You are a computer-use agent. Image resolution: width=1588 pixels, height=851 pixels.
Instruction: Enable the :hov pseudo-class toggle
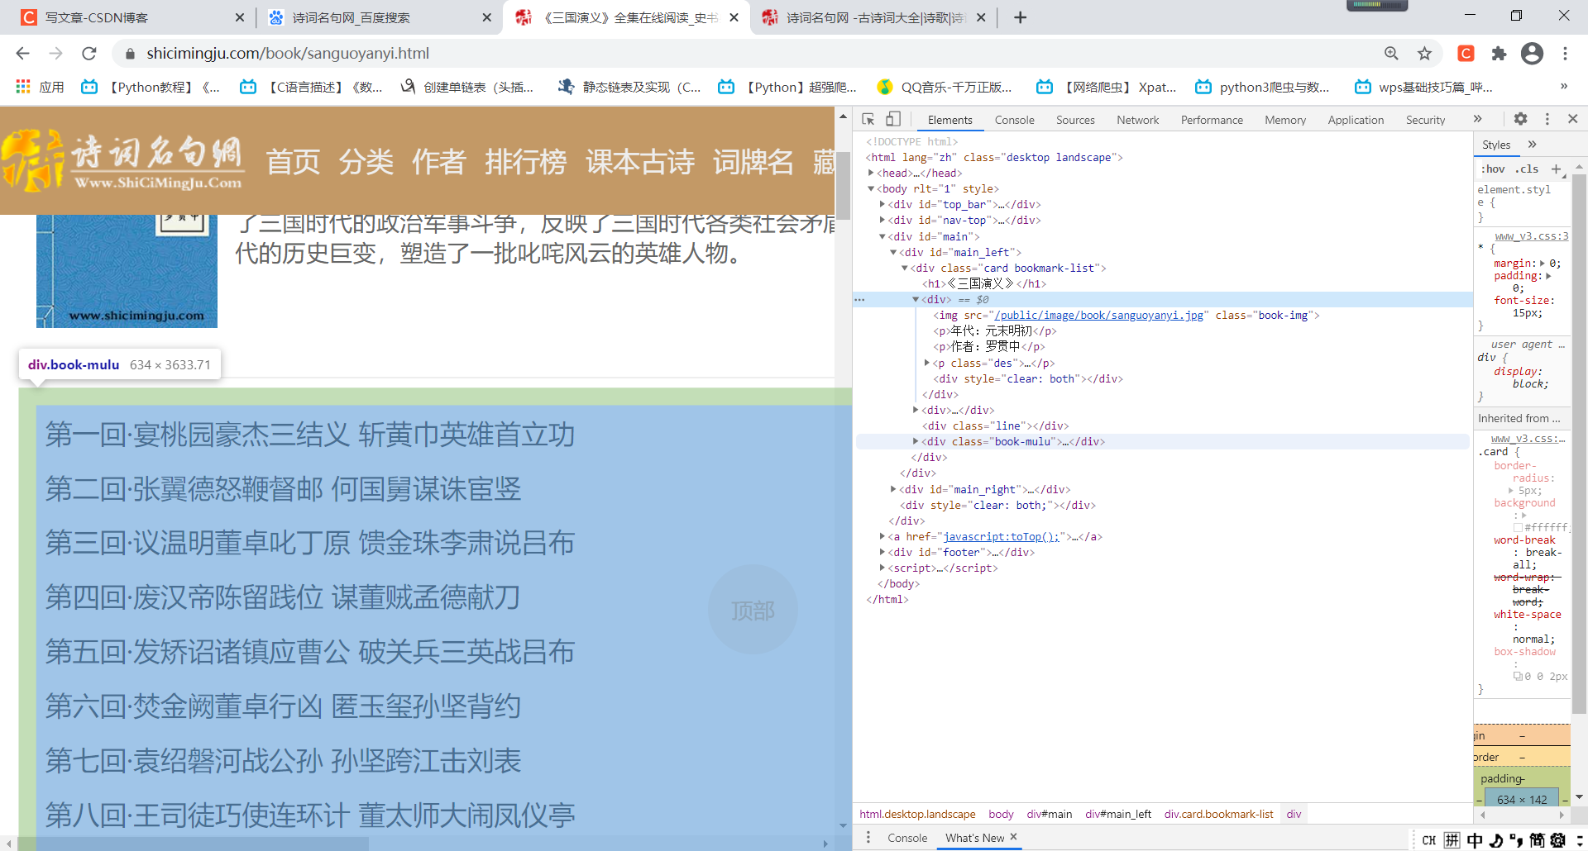tap(1493, 169)
